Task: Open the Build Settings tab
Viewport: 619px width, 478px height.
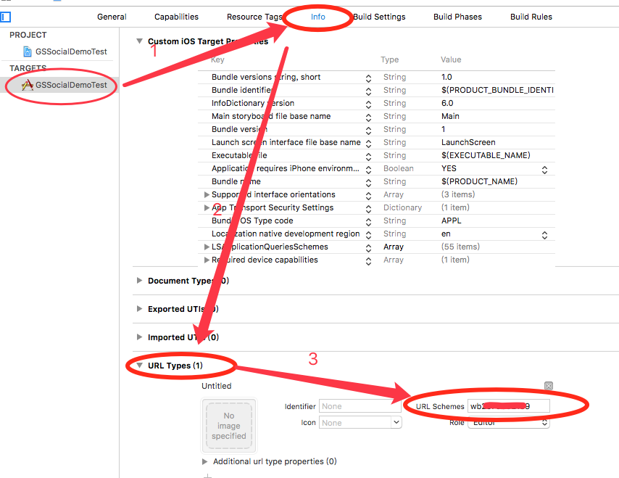Action: pos(379,17)
